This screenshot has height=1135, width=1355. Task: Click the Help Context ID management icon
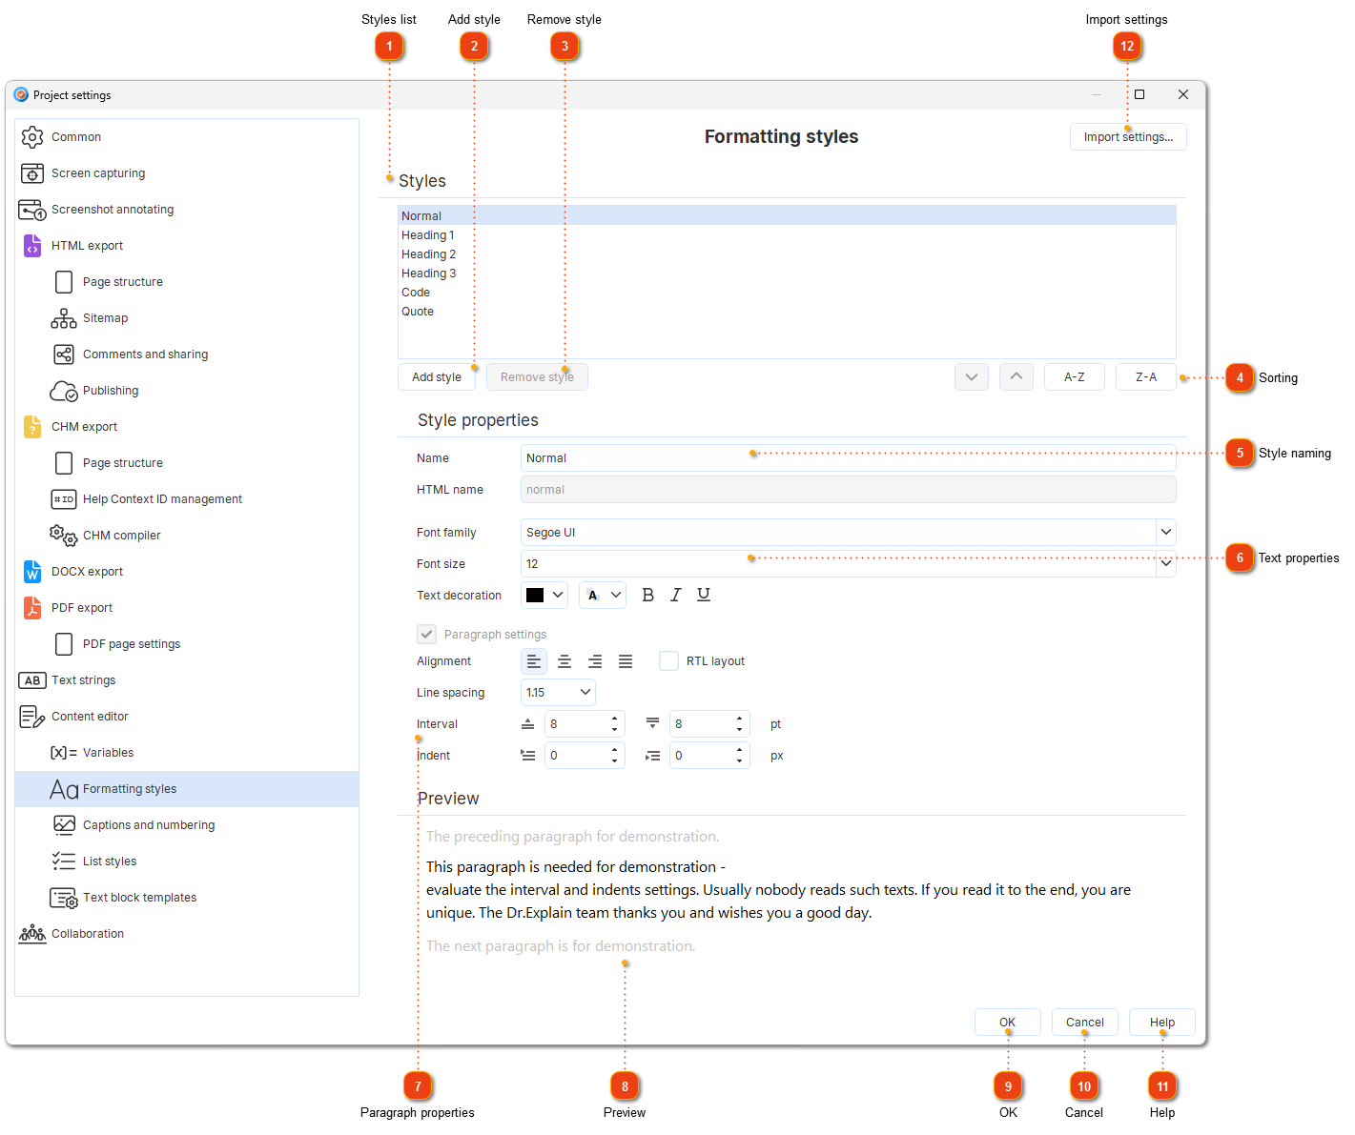64,499
